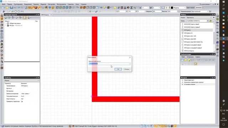Screen dimensions: 228x128
Task: Open the 'По умолчанию' workspace dropdown
Action: 205,4
